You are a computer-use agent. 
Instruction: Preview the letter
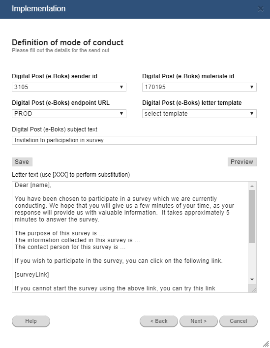[242, 162]
